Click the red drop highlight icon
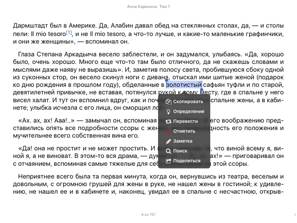Viewport: 297px width, 223px height. pos(168,131)
